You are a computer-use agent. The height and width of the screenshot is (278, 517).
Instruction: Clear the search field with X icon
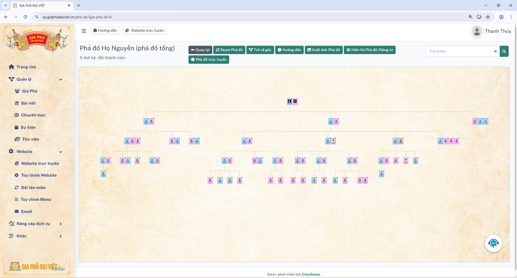point(495,51)
